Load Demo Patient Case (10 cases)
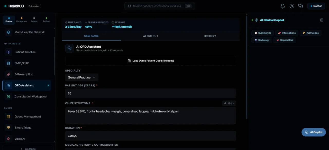Viewport: 329px width, 150px height. pos(151,61)
